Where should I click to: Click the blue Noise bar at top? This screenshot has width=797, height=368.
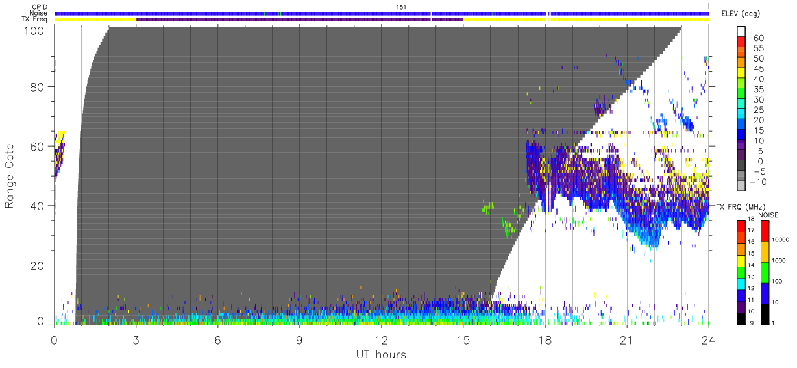click(382, 13)
